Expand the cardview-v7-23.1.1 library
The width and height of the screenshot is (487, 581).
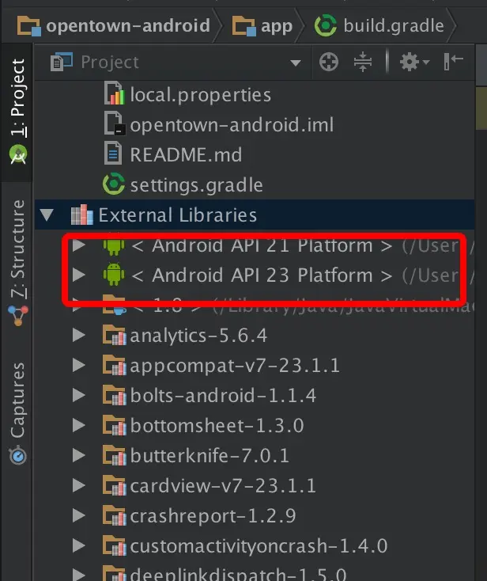point(79,485)
